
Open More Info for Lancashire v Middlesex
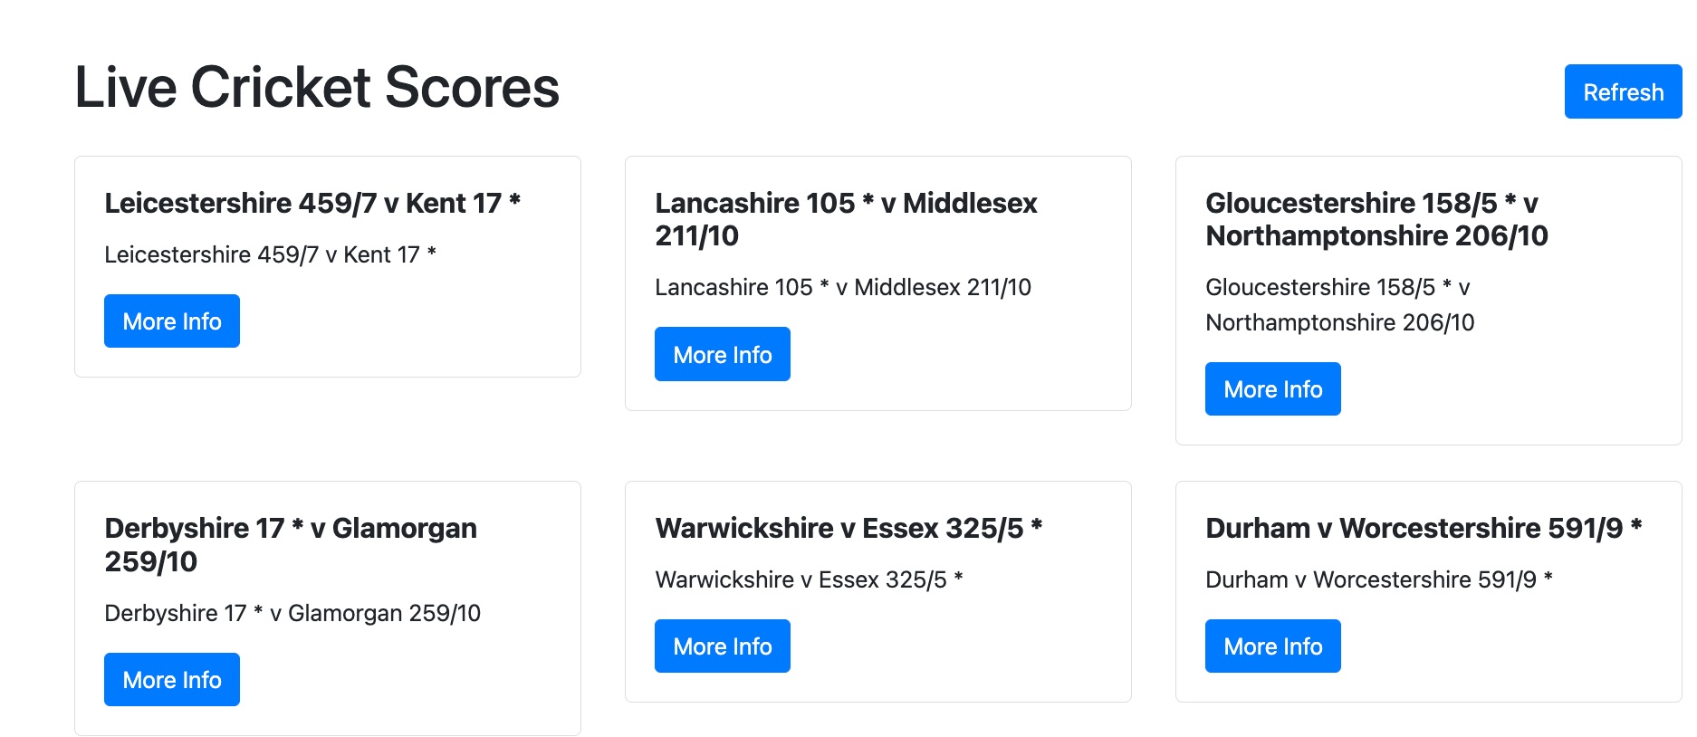(723, 354)
